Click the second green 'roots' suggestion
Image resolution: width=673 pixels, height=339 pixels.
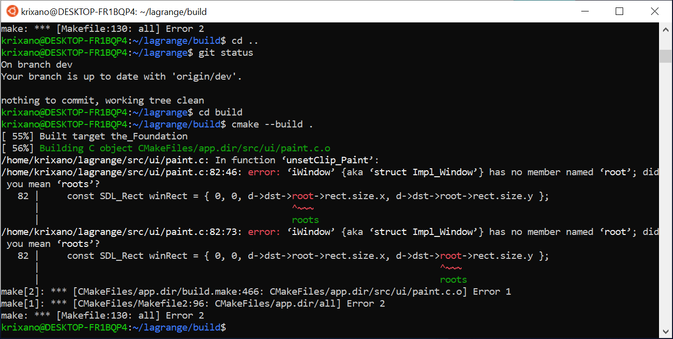[x=454, y=280]
